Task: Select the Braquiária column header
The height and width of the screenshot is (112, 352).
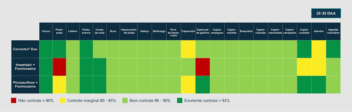Action: coord(246,31)
